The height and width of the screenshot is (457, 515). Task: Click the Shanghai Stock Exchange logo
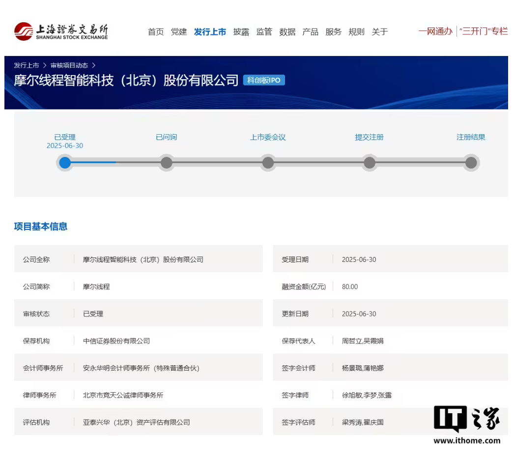click(x=61, y=31)
